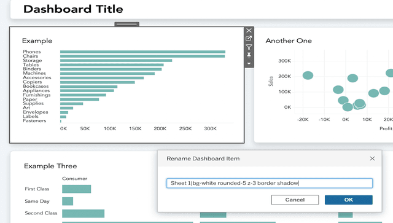Click the drag handle above Example sheet

coord(127,24)
